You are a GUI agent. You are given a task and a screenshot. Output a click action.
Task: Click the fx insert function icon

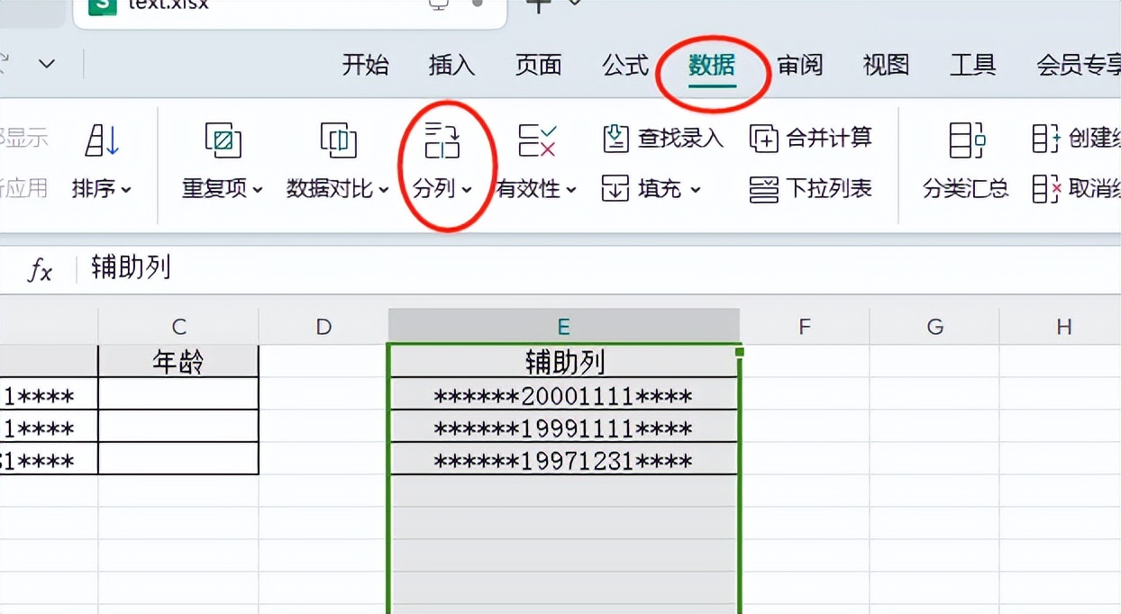(40, 269)
